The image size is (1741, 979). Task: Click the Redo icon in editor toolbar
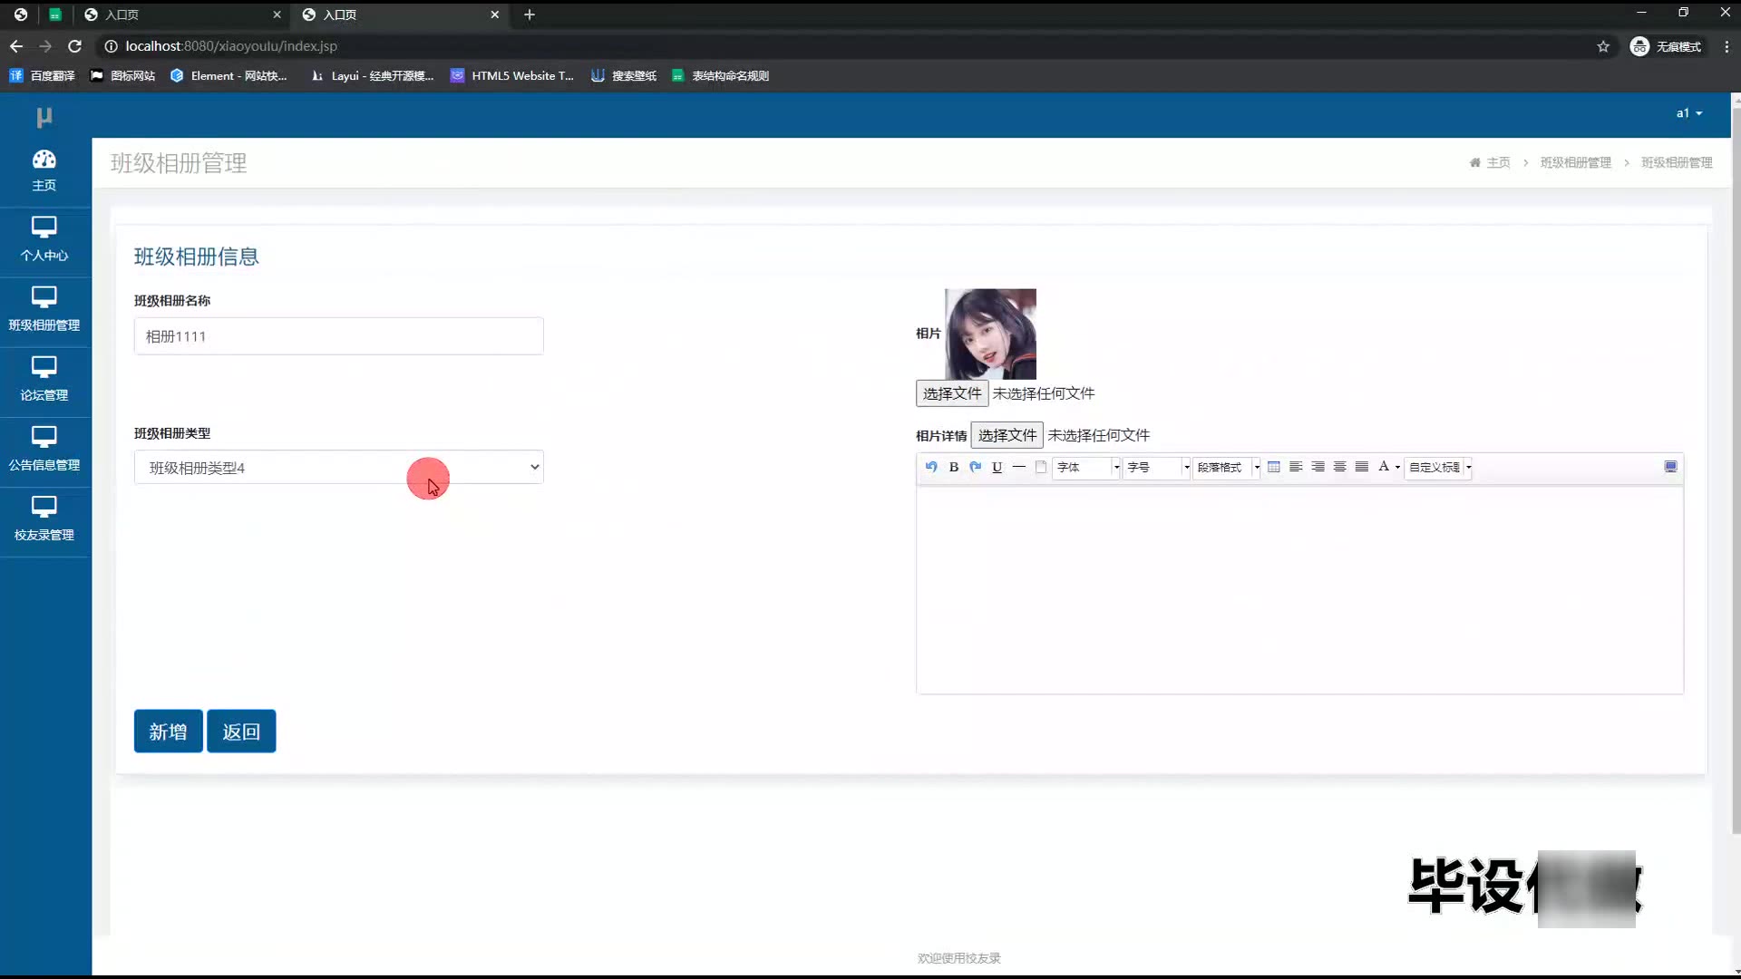(975, 467)
